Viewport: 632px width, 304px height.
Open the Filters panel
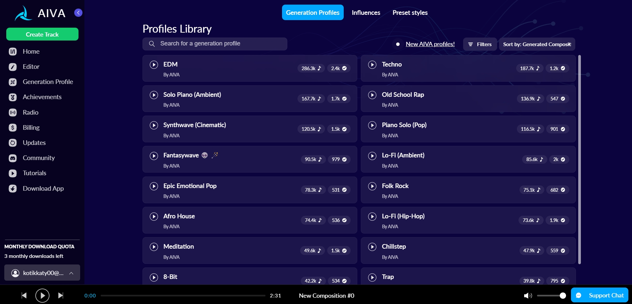click(x=480, y=44)
